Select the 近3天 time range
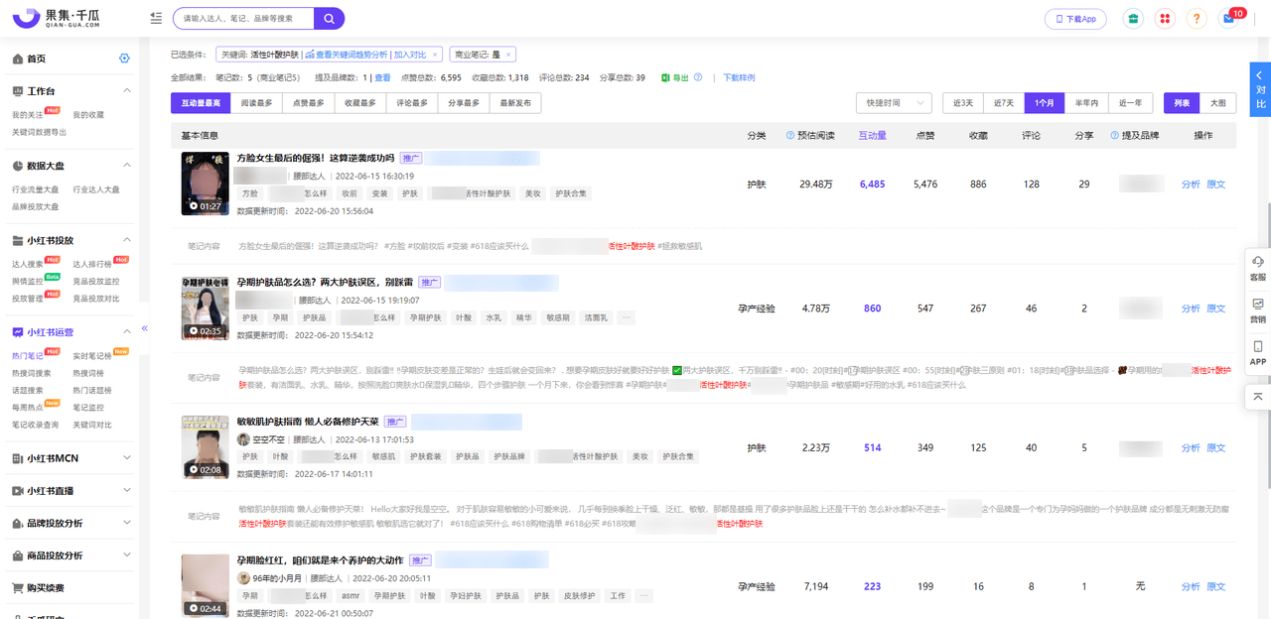Viewport: 1271px width, 619px height. [x=963, y=103]
